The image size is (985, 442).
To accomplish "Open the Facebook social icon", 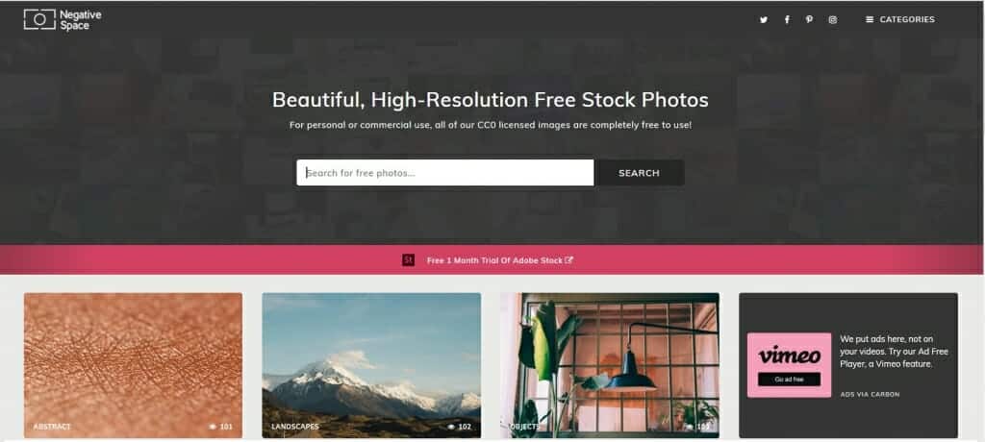I will coord(787,19).
